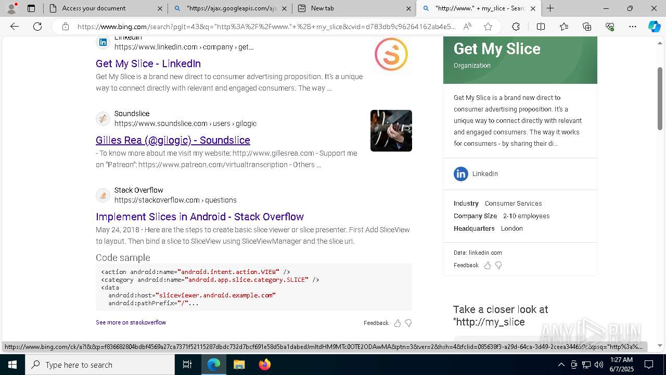The height and width of the screenshot is (375, 666).
Task: Open the Edge profile icon
Action: (x=11, y=8)
